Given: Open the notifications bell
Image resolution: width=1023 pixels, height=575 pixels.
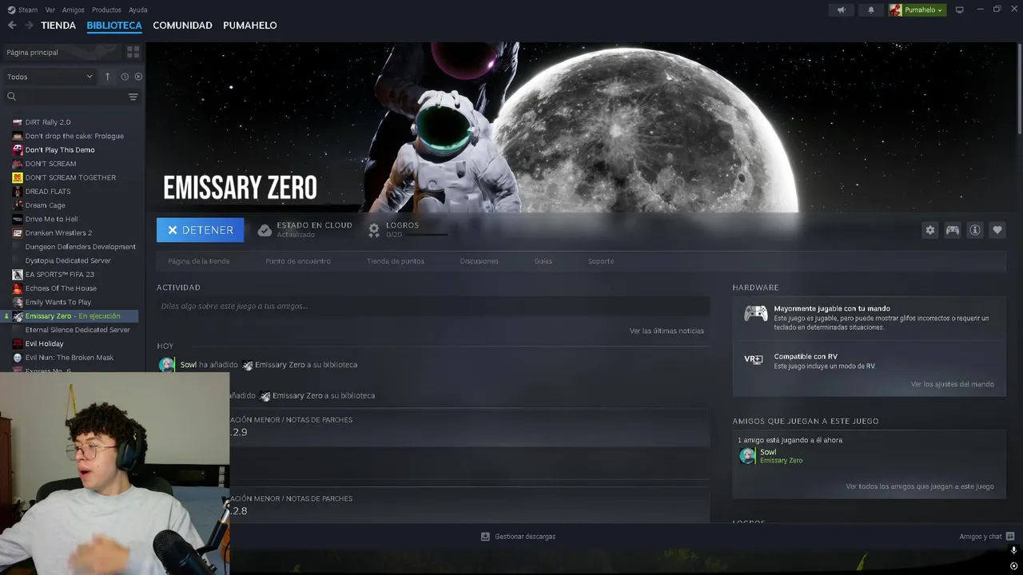Looking at the screenshot, I should 871,10.
